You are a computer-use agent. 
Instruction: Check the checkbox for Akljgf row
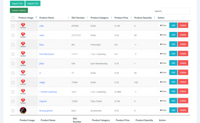(x=13, y=82)
